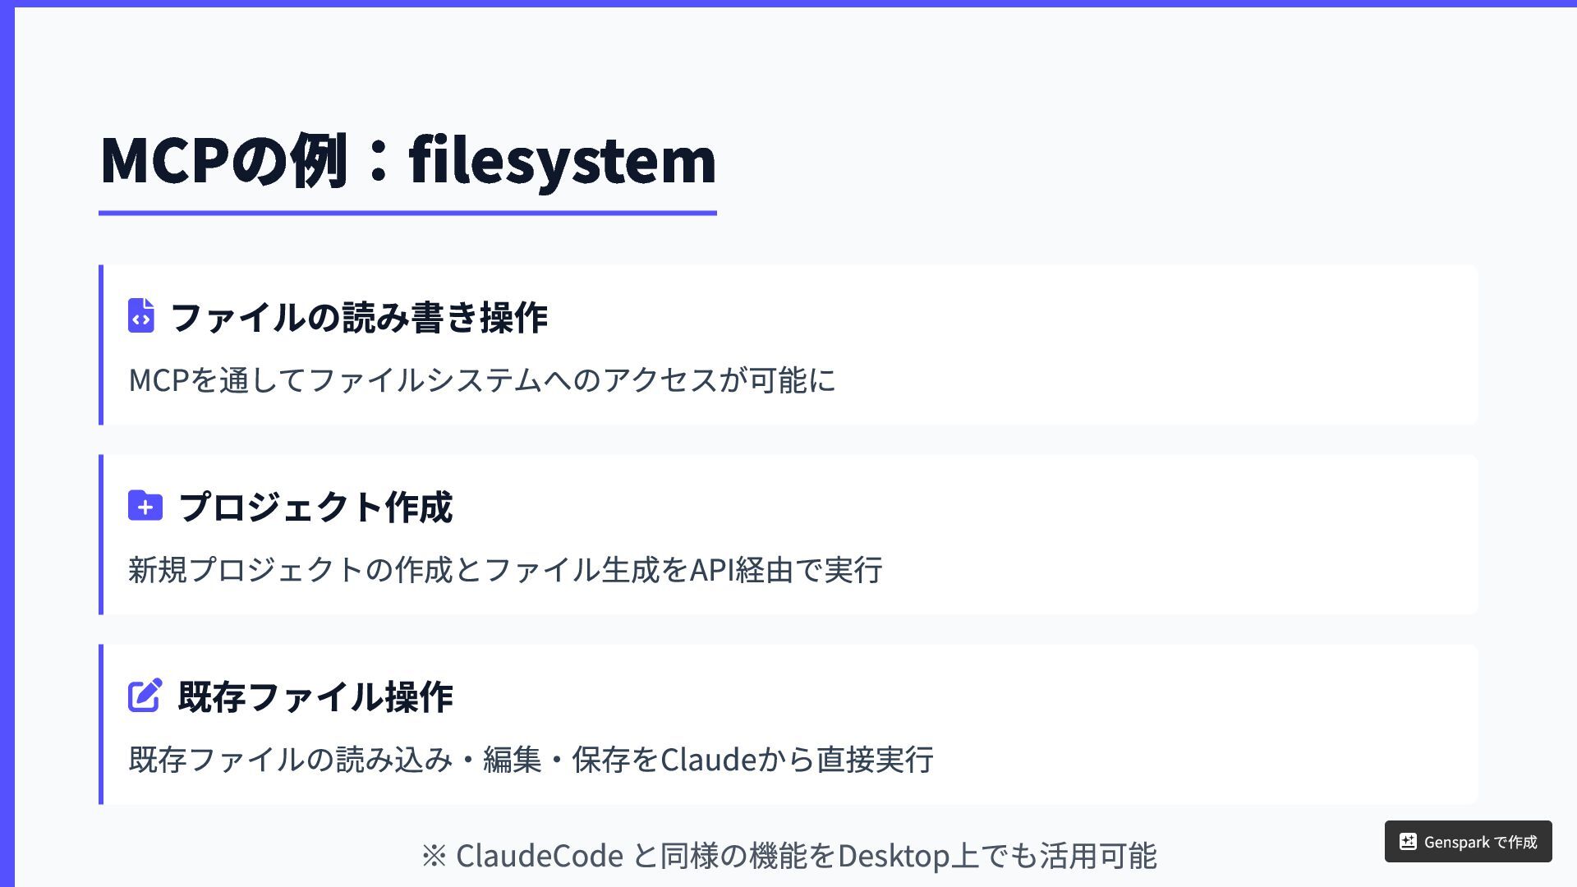Image resolution: width=1577 pixels, height=887 pixels.
Task: Click the purple accent bar of the プロジェクト作成 card
Action: (101, 535)
